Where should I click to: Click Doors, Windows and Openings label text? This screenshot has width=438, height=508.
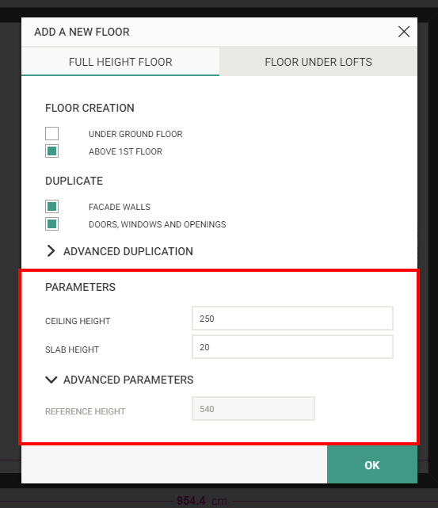(158, 224)
